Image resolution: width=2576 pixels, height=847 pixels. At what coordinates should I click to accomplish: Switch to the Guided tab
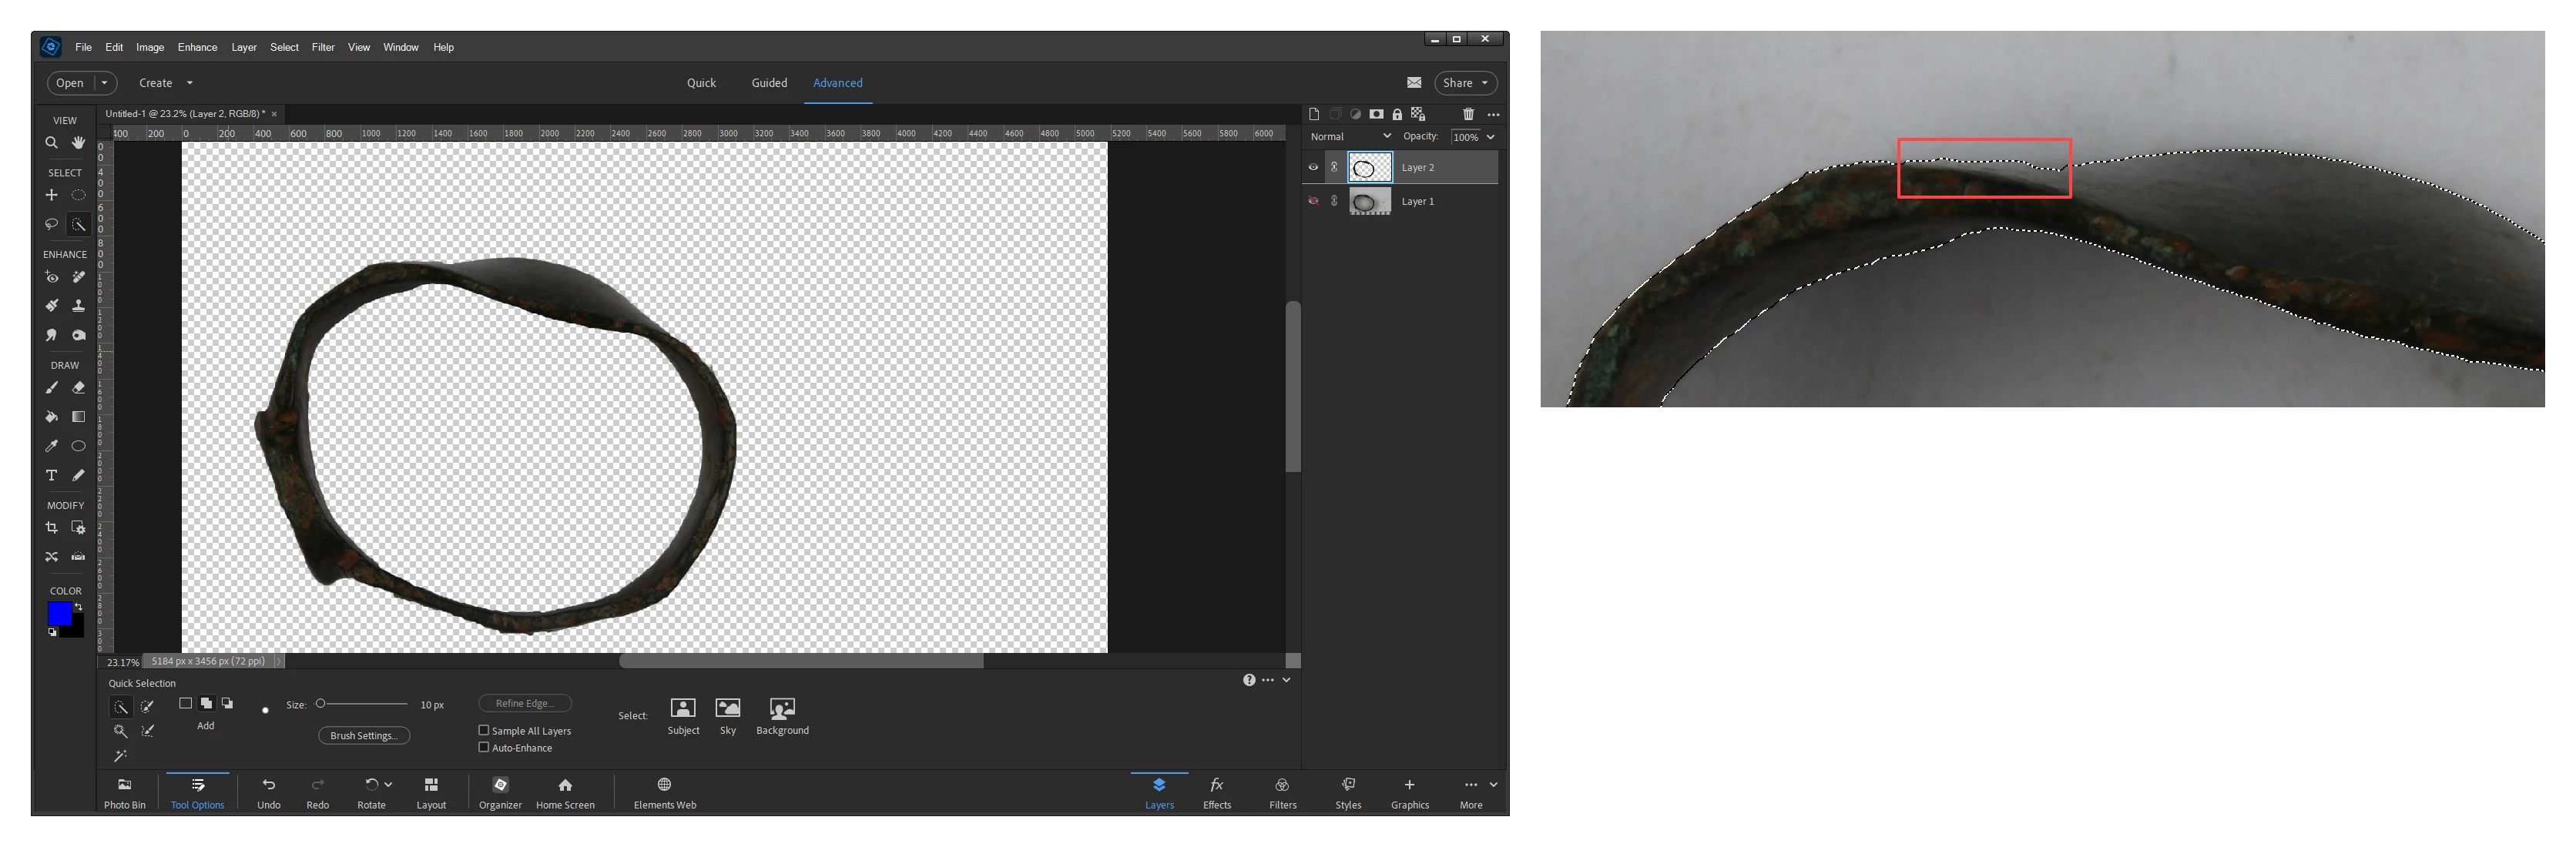tap(769, 83)
